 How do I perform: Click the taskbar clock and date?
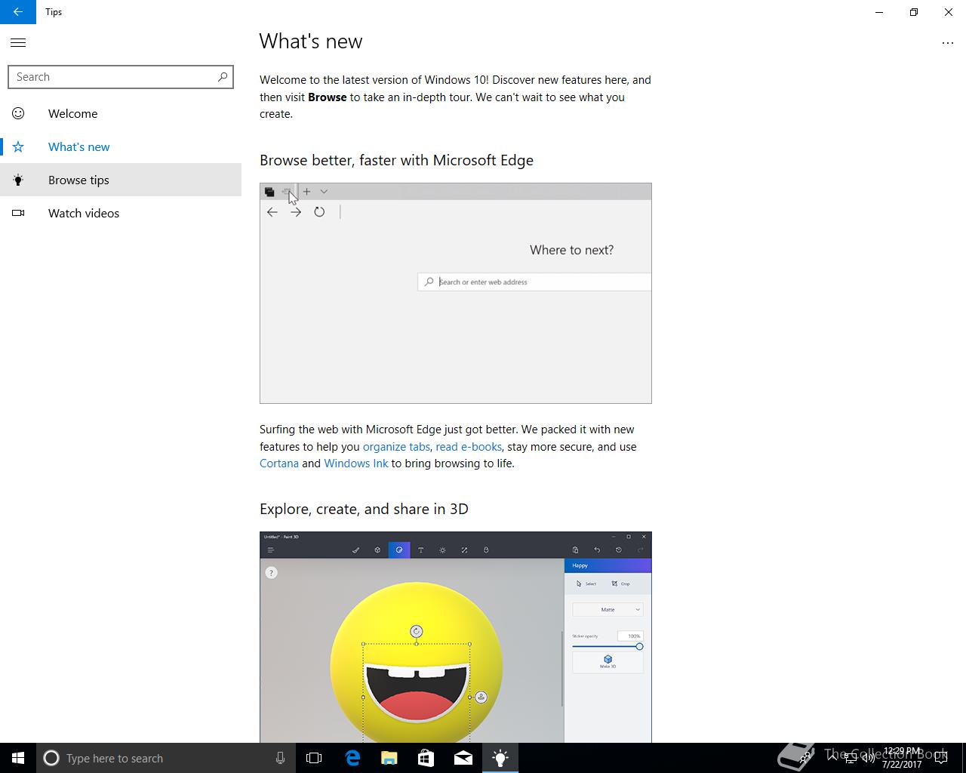[x=902, y=758]
